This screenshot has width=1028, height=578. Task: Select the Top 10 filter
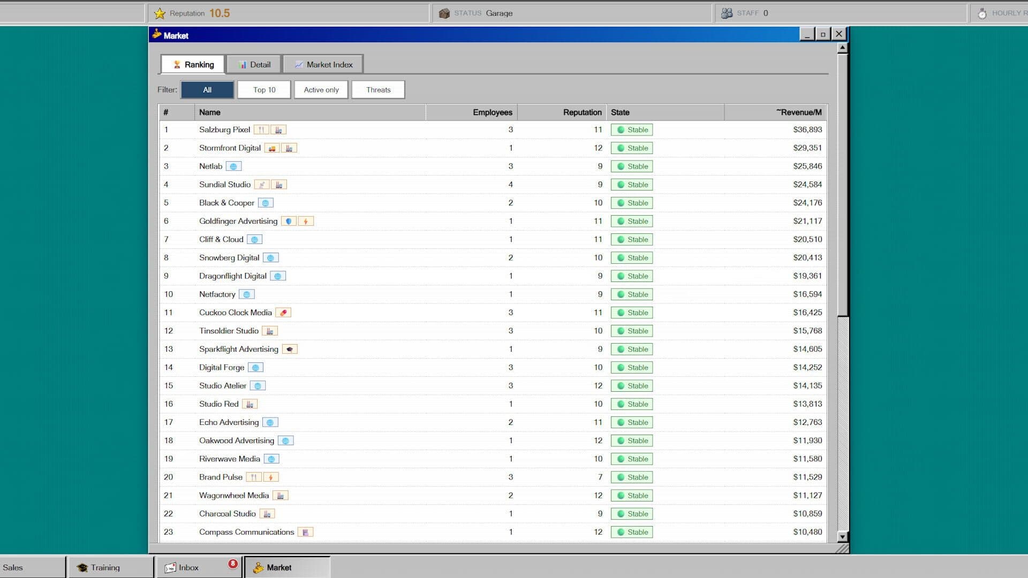pyautogui.click(x=264, y=90)
